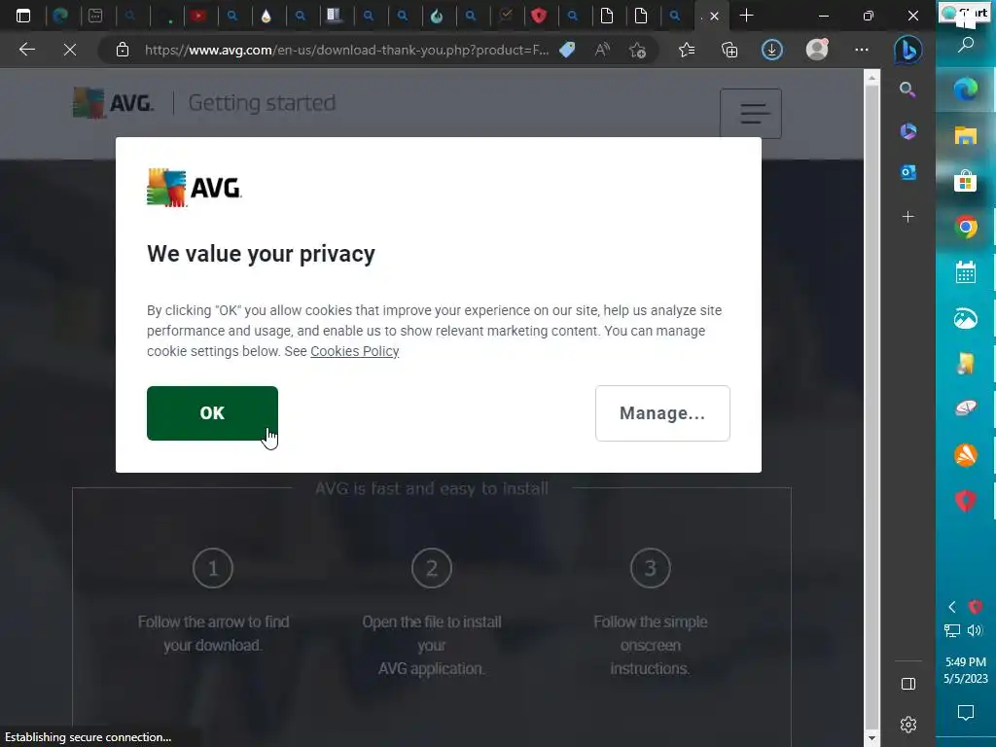996x747 pixels.
Task: Open Photos app from taskbar
Action: [x=966, y=318]
